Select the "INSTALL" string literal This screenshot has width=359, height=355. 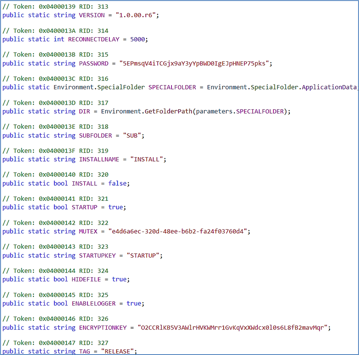pyautogui.click(x=147, y=160)
